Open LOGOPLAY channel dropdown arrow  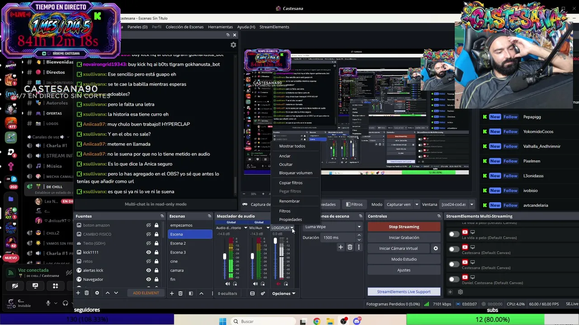(x=292, y=228)
